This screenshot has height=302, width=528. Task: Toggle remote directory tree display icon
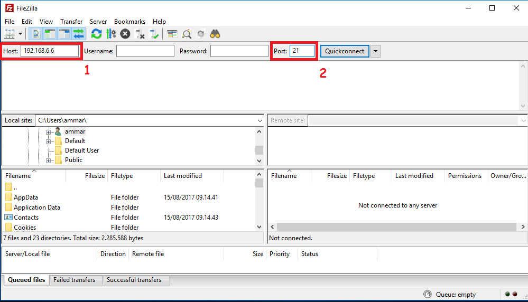pos(64,34)
